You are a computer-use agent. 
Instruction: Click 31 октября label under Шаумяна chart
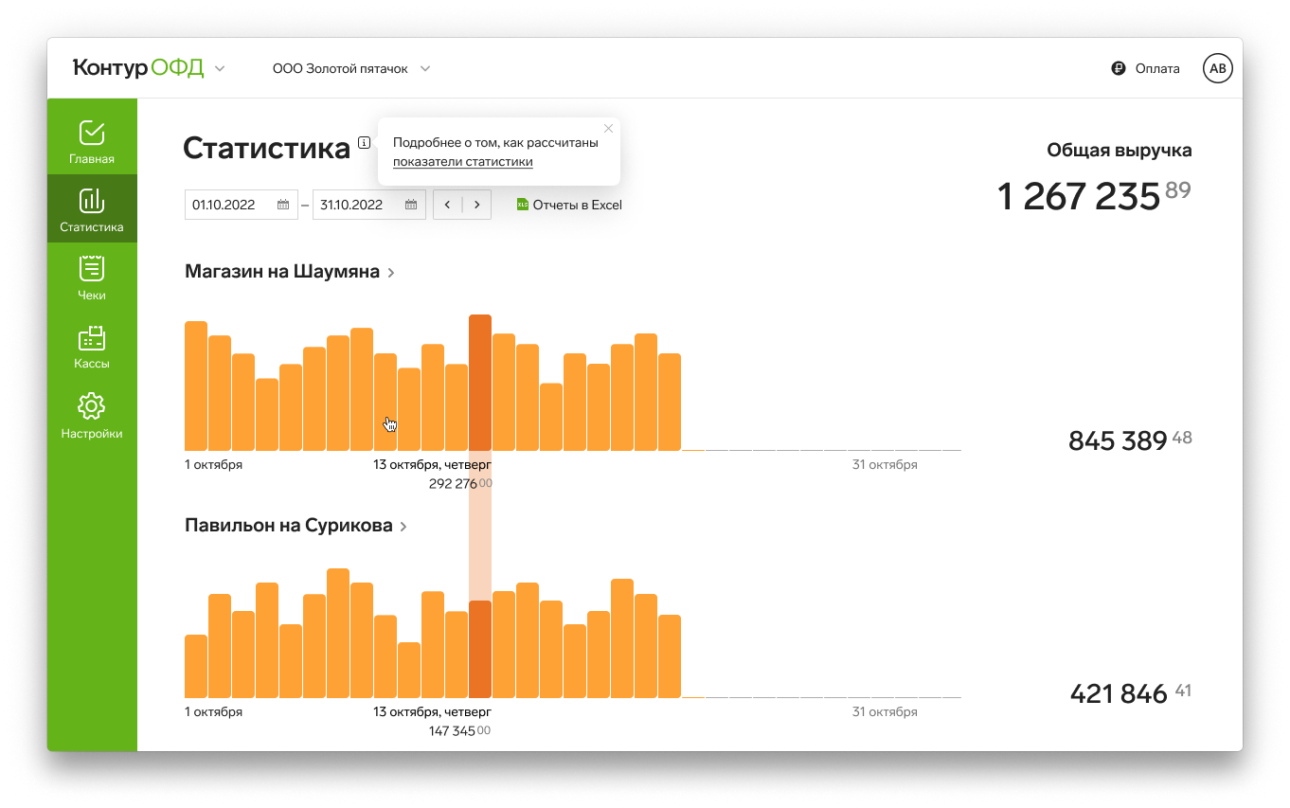(x=885, y=465)
